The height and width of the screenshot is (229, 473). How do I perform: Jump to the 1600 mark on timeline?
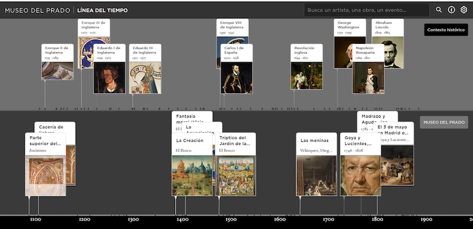pos(280,220)
